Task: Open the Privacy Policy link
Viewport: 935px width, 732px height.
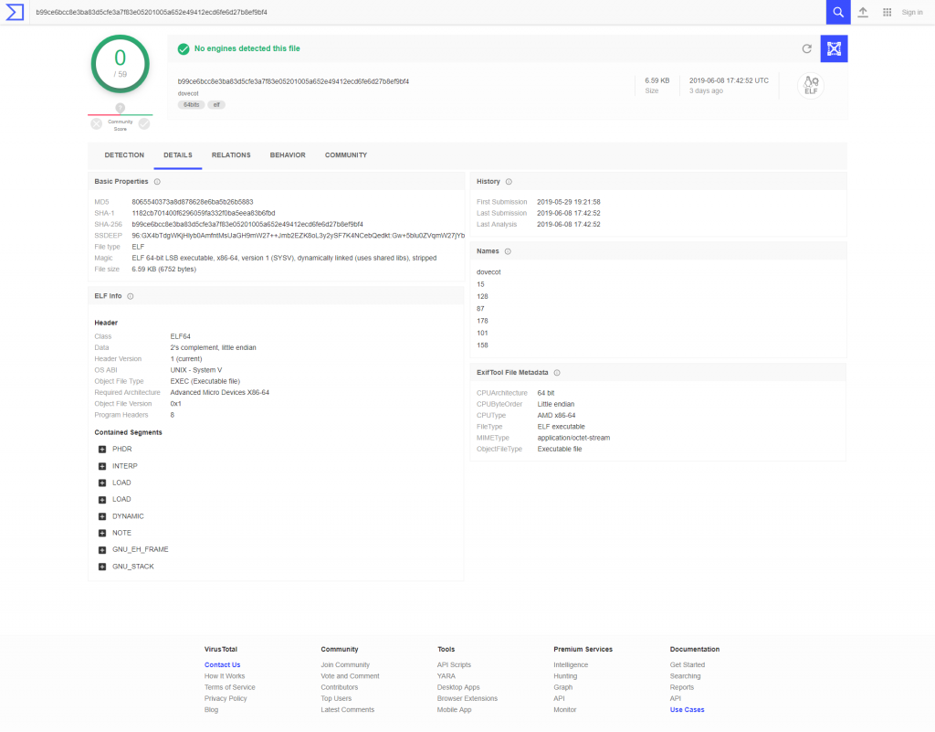Action: (x=226, y=698)
